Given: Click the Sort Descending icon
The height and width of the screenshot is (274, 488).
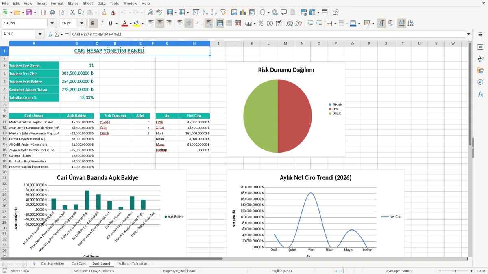Looking at the screenshot, I should (214, 13).
